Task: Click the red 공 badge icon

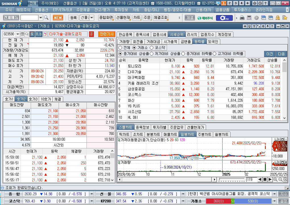Action: click(x=91, y=34)
